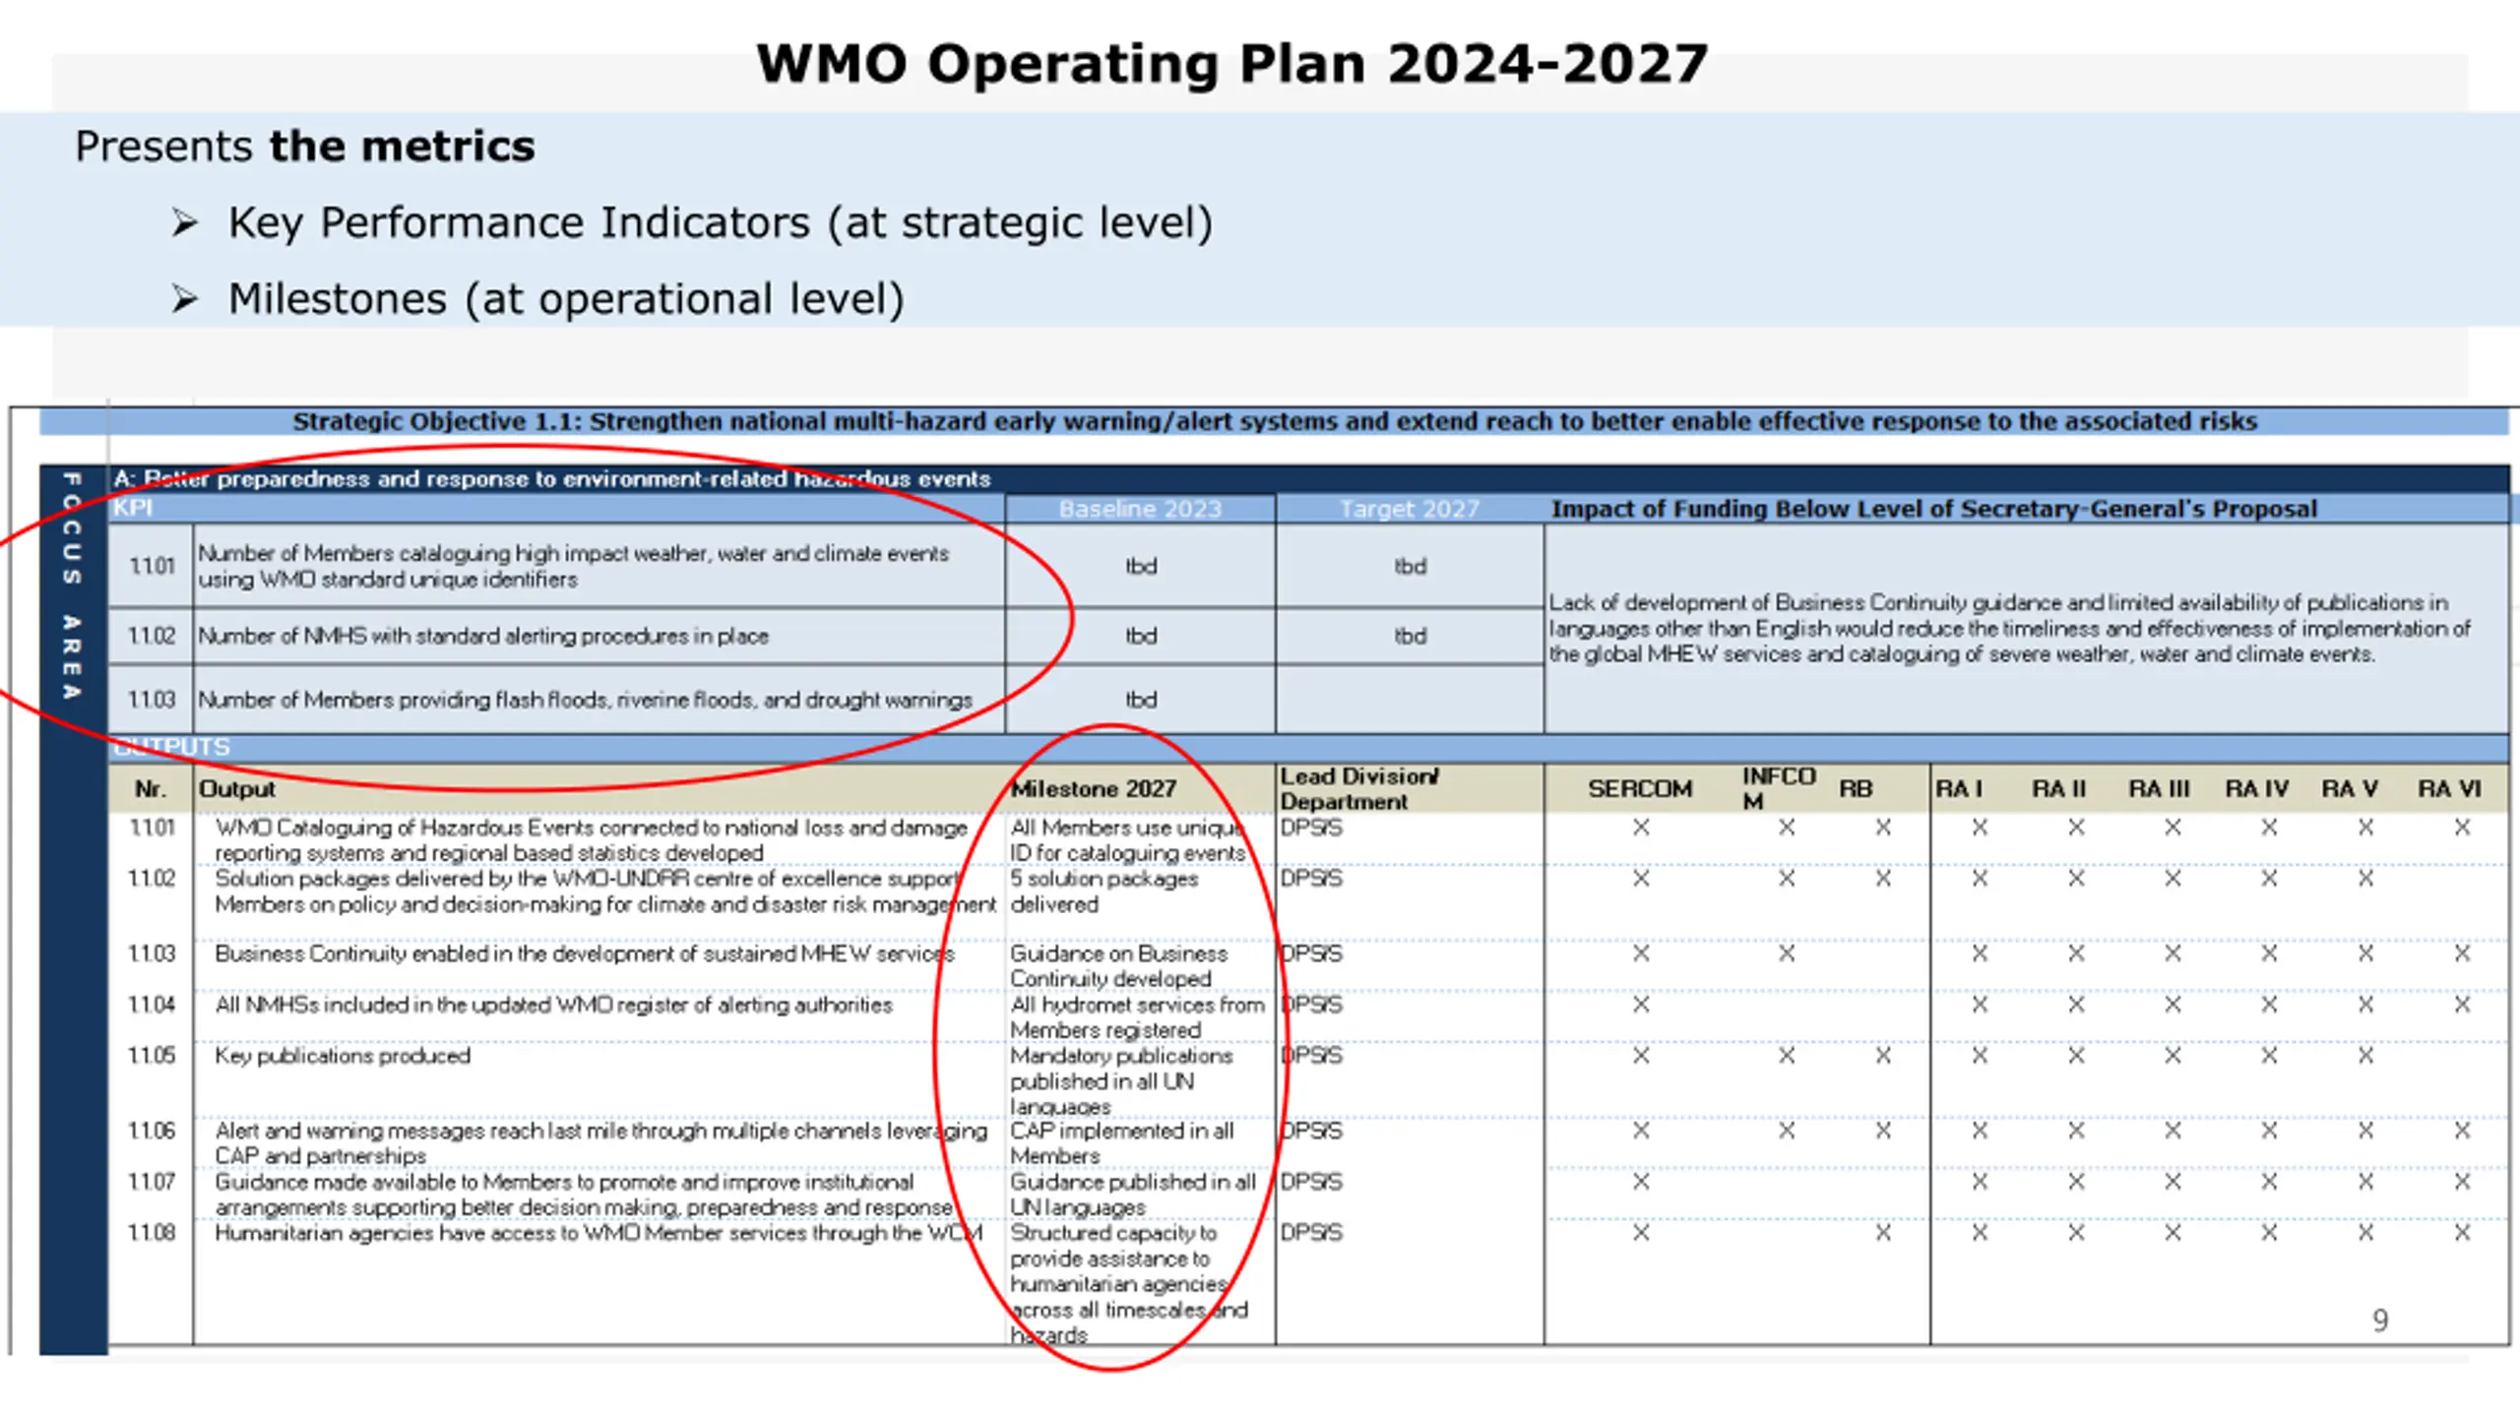Select the 'OUTPUTS' section header

[171, 747]
